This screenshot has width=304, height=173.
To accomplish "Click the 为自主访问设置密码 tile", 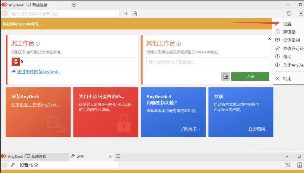I will pos(106,112).
